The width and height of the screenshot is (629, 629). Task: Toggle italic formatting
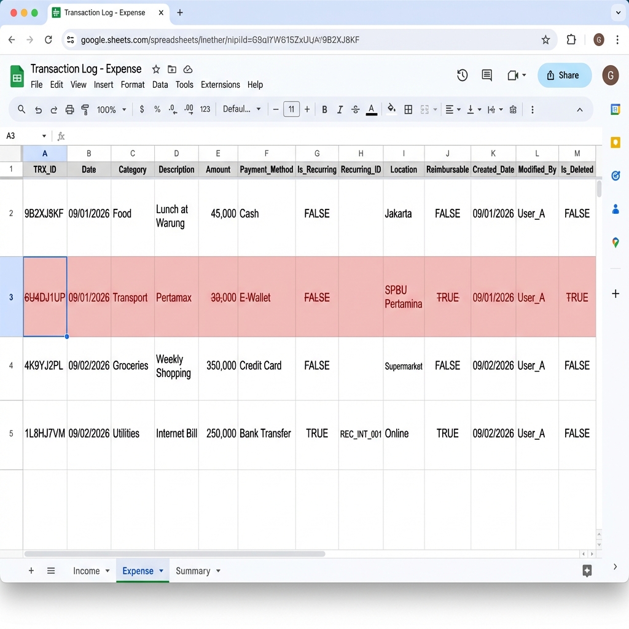point(340,109)
